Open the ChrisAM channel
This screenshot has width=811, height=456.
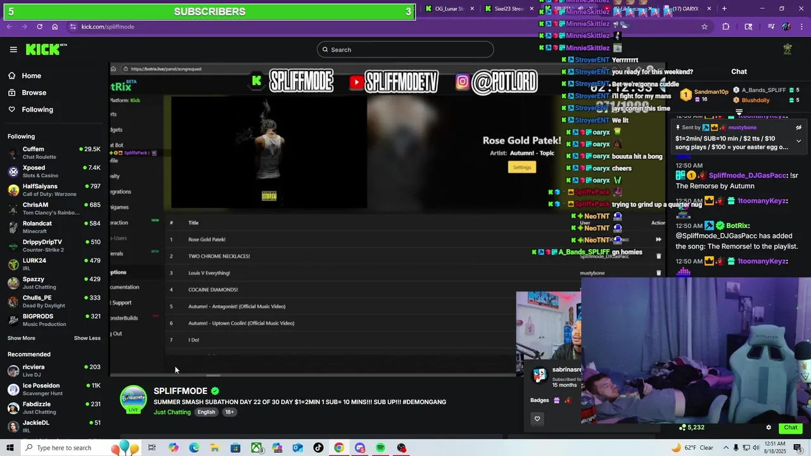[x=54, y=208]
